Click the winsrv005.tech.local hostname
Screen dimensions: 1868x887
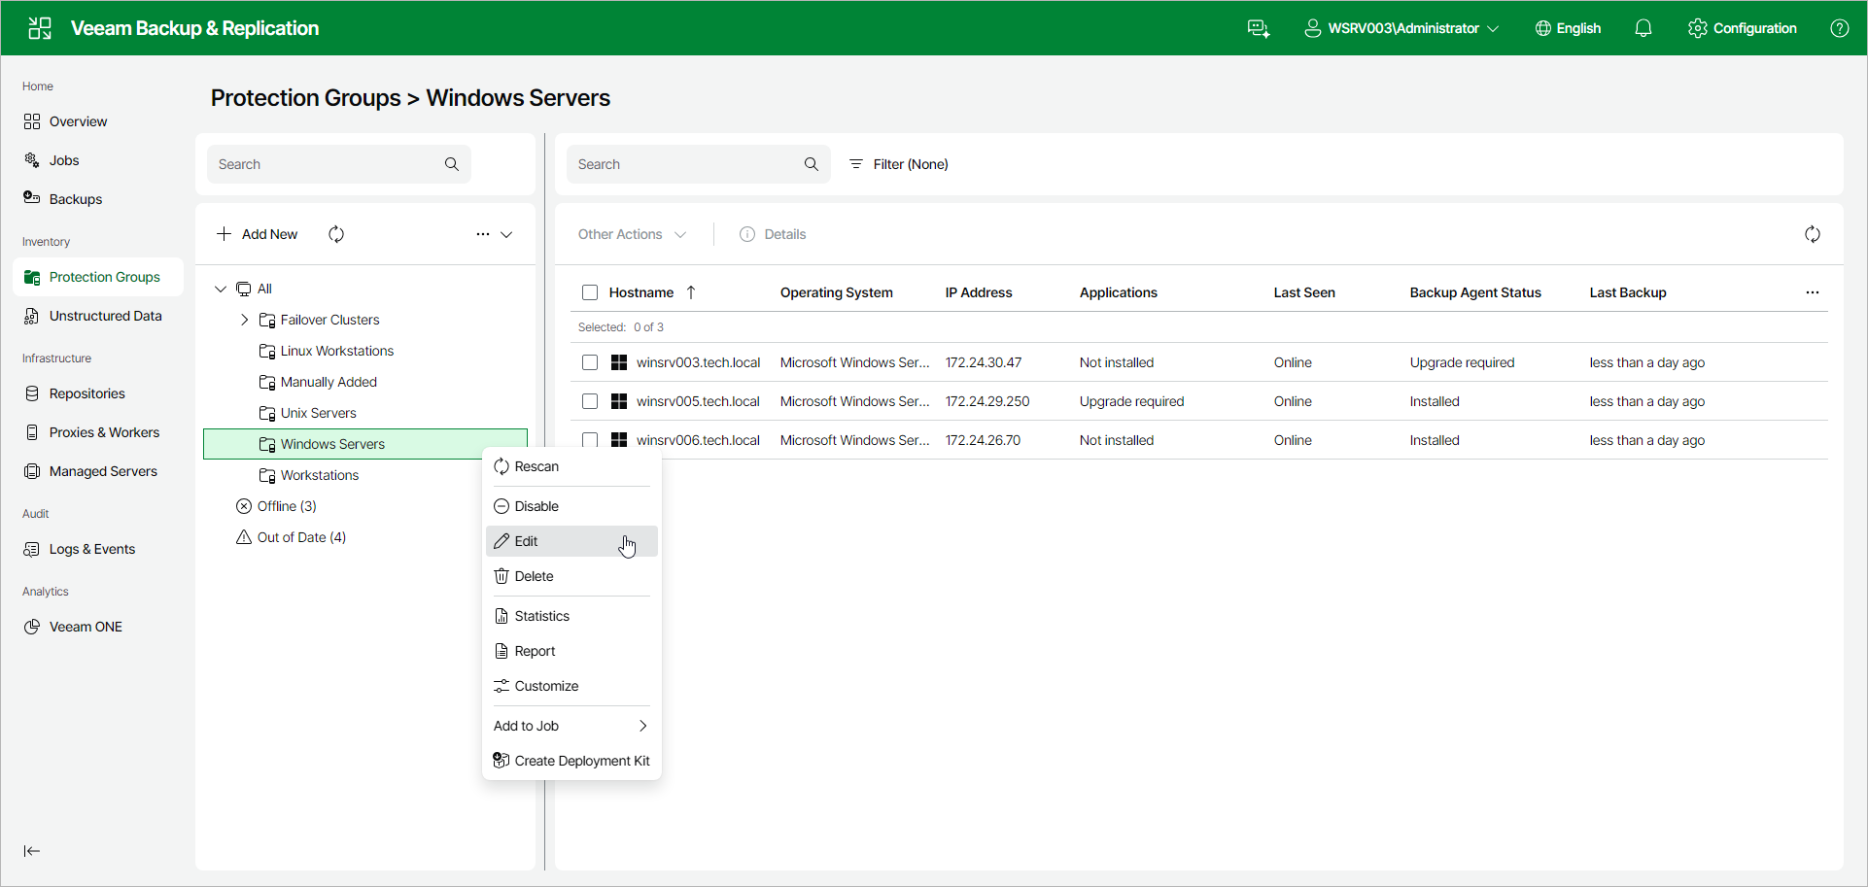698,401
